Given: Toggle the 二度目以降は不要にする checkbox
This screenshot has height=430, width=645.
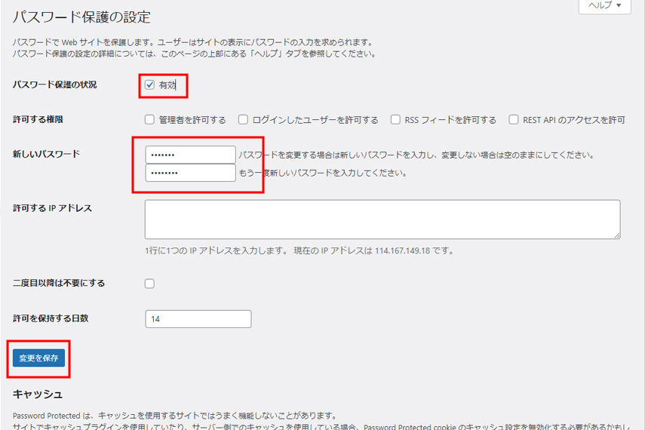Looking at the screenshot, I should tap(149, 284).
